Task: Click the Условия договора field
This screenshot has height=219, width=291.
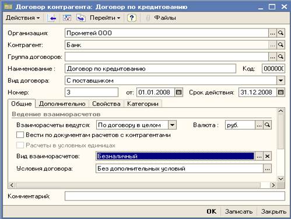Action: click(x=180, y=168)
